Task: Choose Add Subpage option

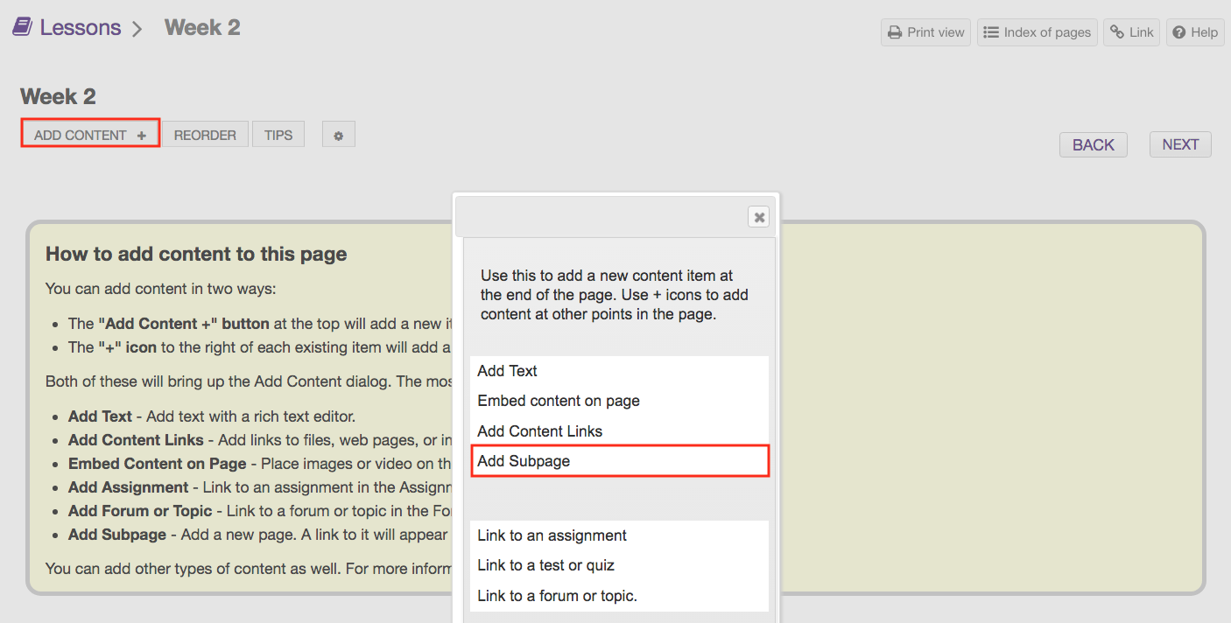Action: (524, 461)
